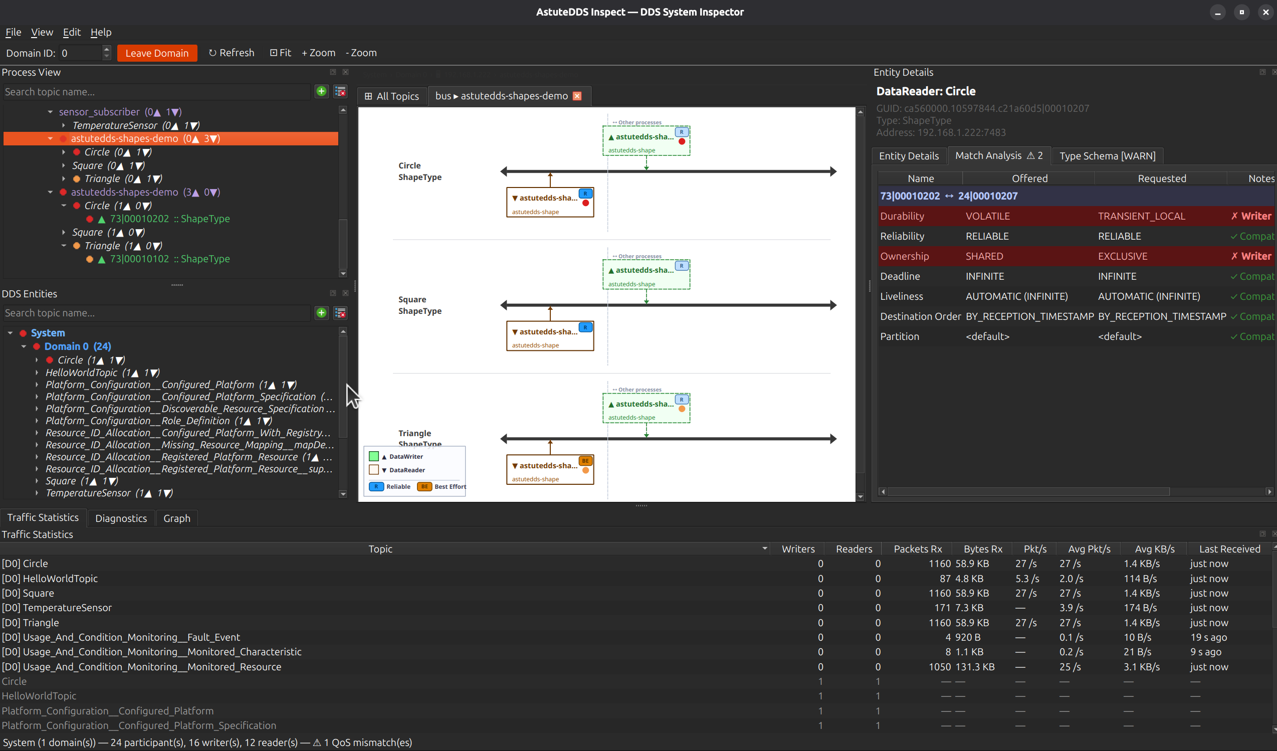Click clear filter icon in DDS Entities

(x=340, y=313)
